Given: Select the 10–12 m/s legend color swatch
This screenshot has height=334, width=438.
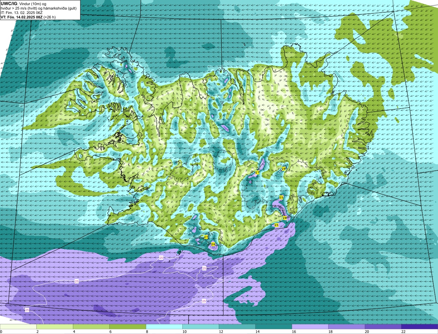Looking at the screenshot, I should tap(201, 327).
